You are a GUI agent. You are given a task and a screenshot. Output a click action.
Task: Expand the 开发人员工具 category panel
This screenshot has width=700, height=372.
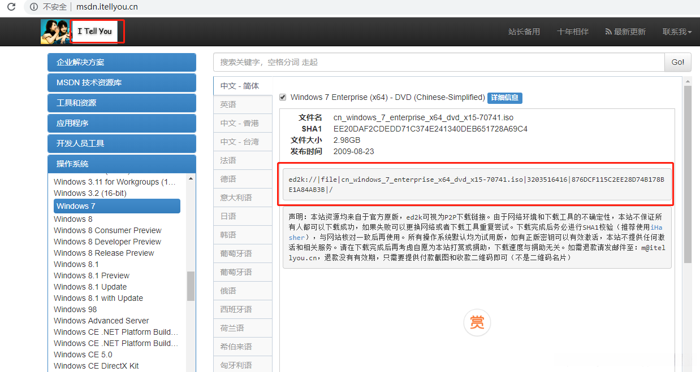pyautogui.click(x=122, y=143)
